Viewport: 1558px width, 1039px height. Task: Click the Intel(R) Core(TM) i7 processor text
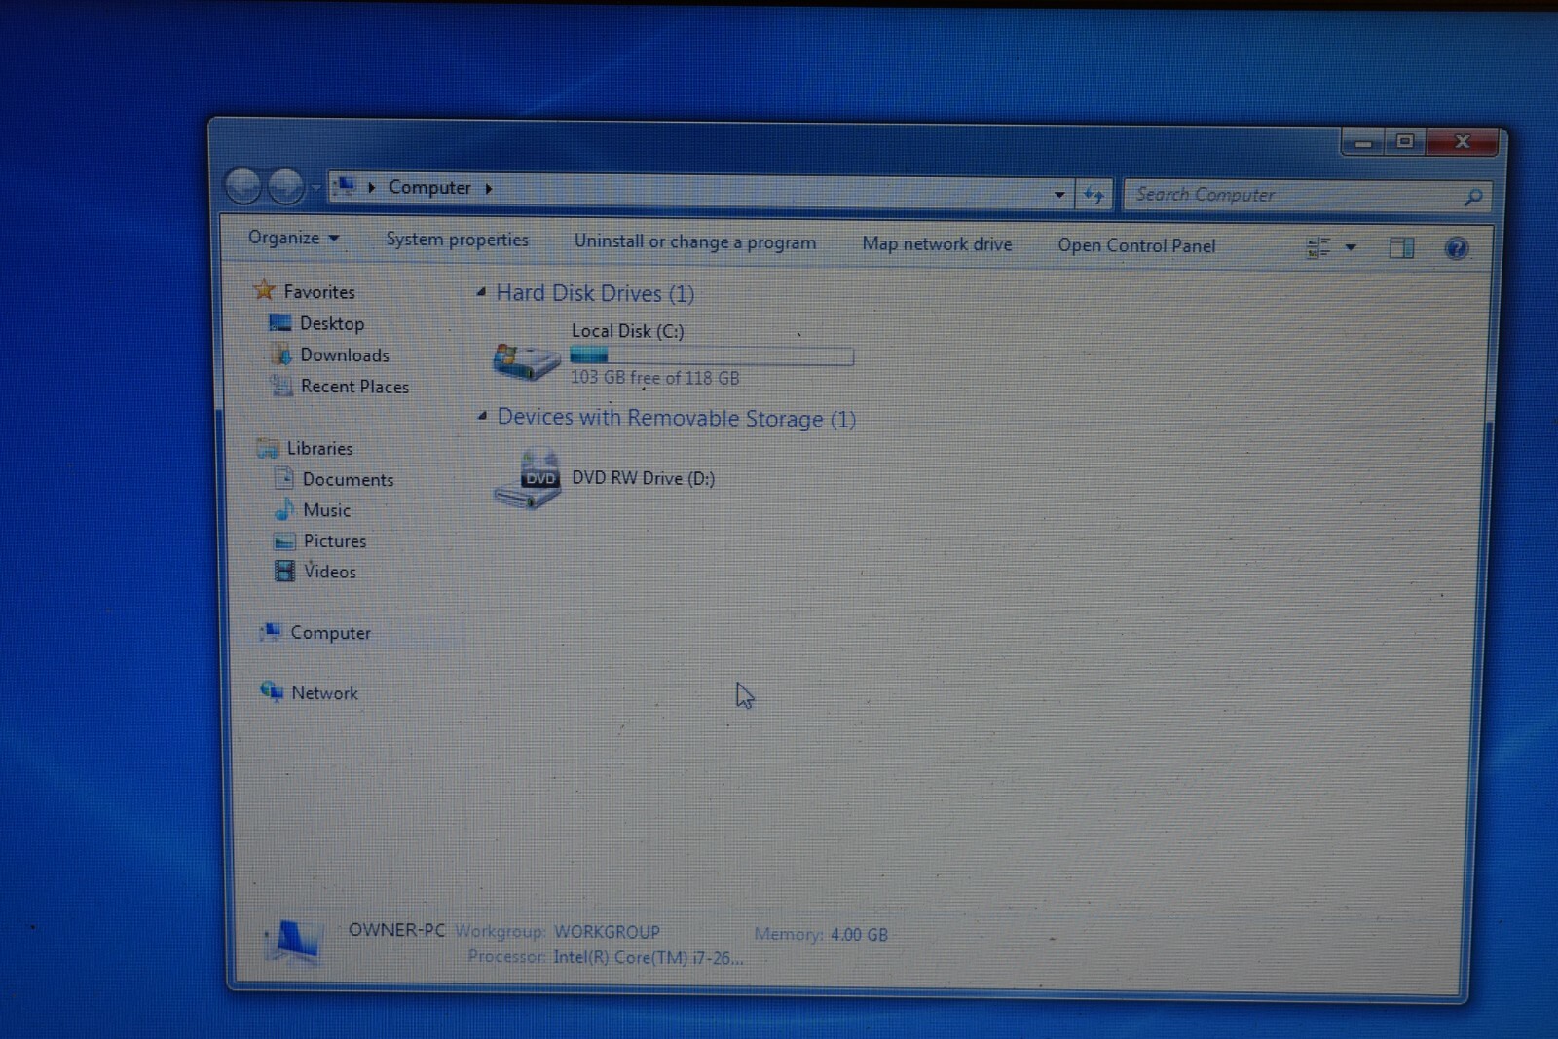click(x=648, y=958)
